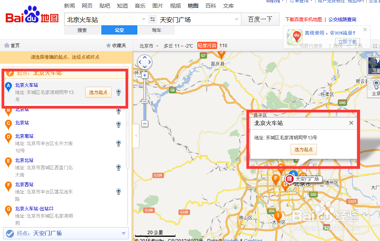Open 贴吧 in top navigation
The height and width of the screenshot is (241, 380).
[x=105, y=6]
